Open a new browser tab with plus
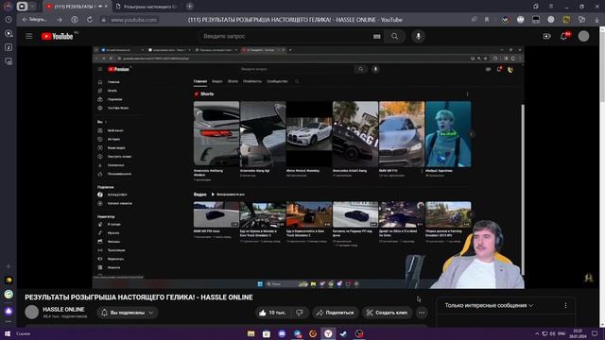Screen dimensions: 605x340 pos(189,7)
